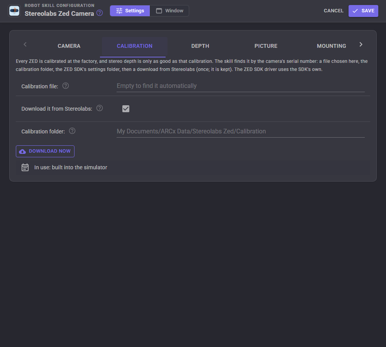Go to the Picture tab
Image resolution: width=386 pixels, height=347 pixels.
[x=266, y=46]
